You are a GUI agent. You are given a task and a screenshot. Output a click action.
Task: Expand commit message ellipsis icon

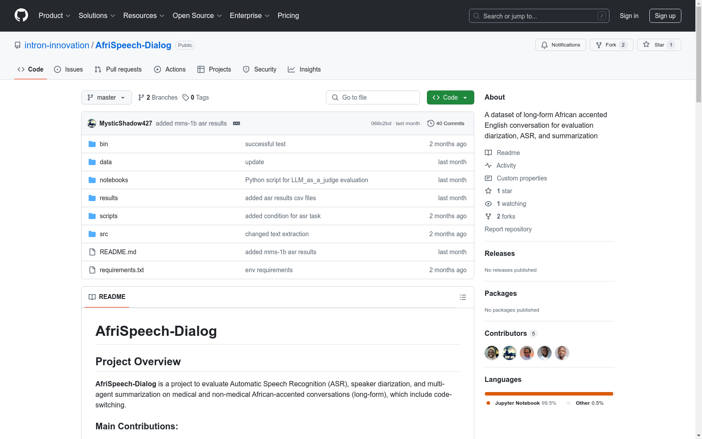pos(236,123)
